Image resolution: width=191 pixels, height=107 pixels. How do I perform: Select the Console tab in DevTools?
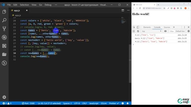point(157,27)
